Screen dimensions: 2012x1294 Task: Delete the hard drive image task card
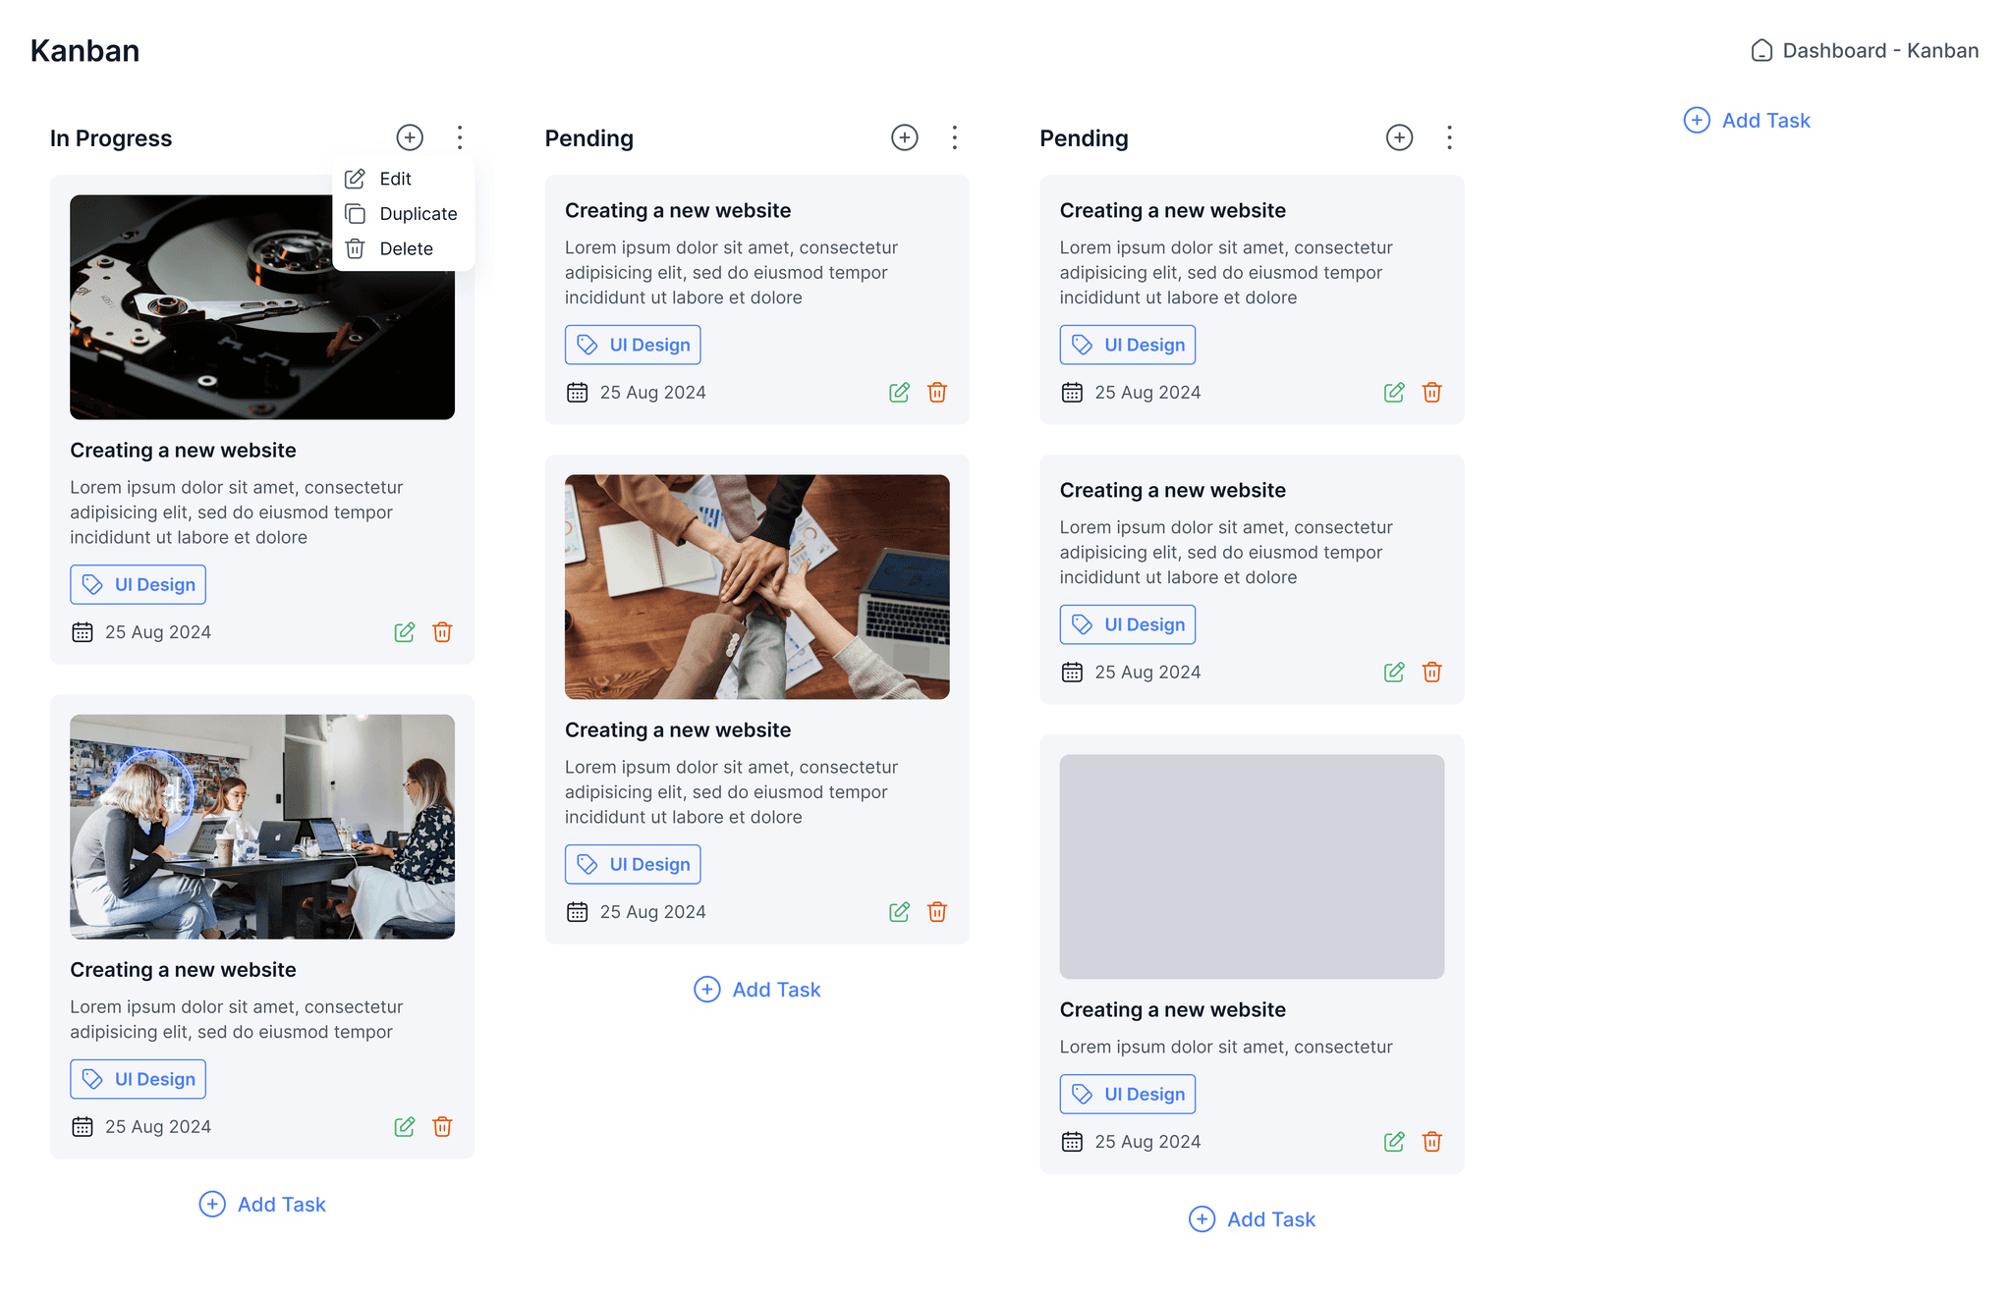coord(442,632)
